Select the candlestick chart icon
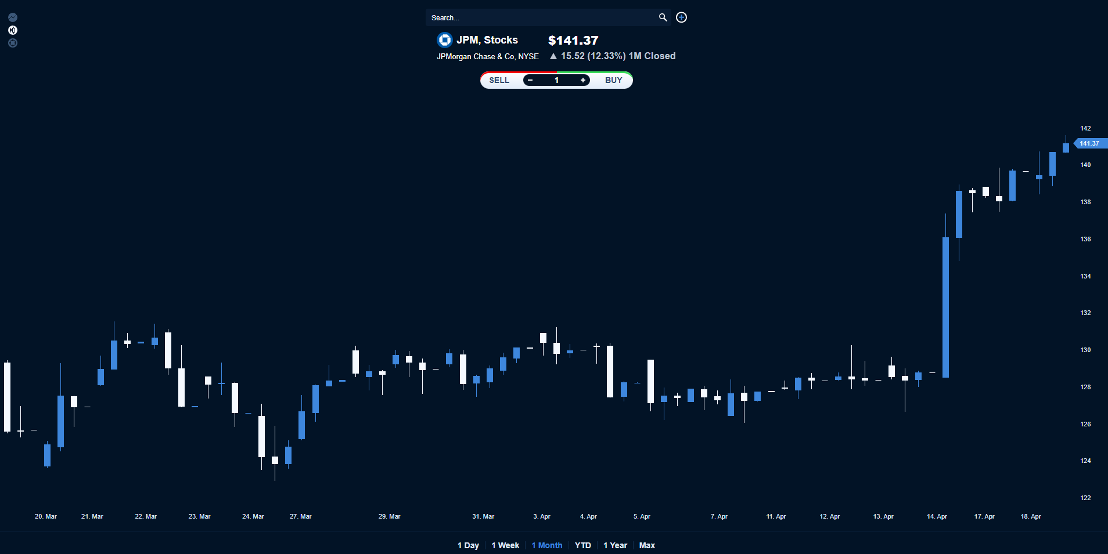1108x554 pixels. (x=13, y=30)
